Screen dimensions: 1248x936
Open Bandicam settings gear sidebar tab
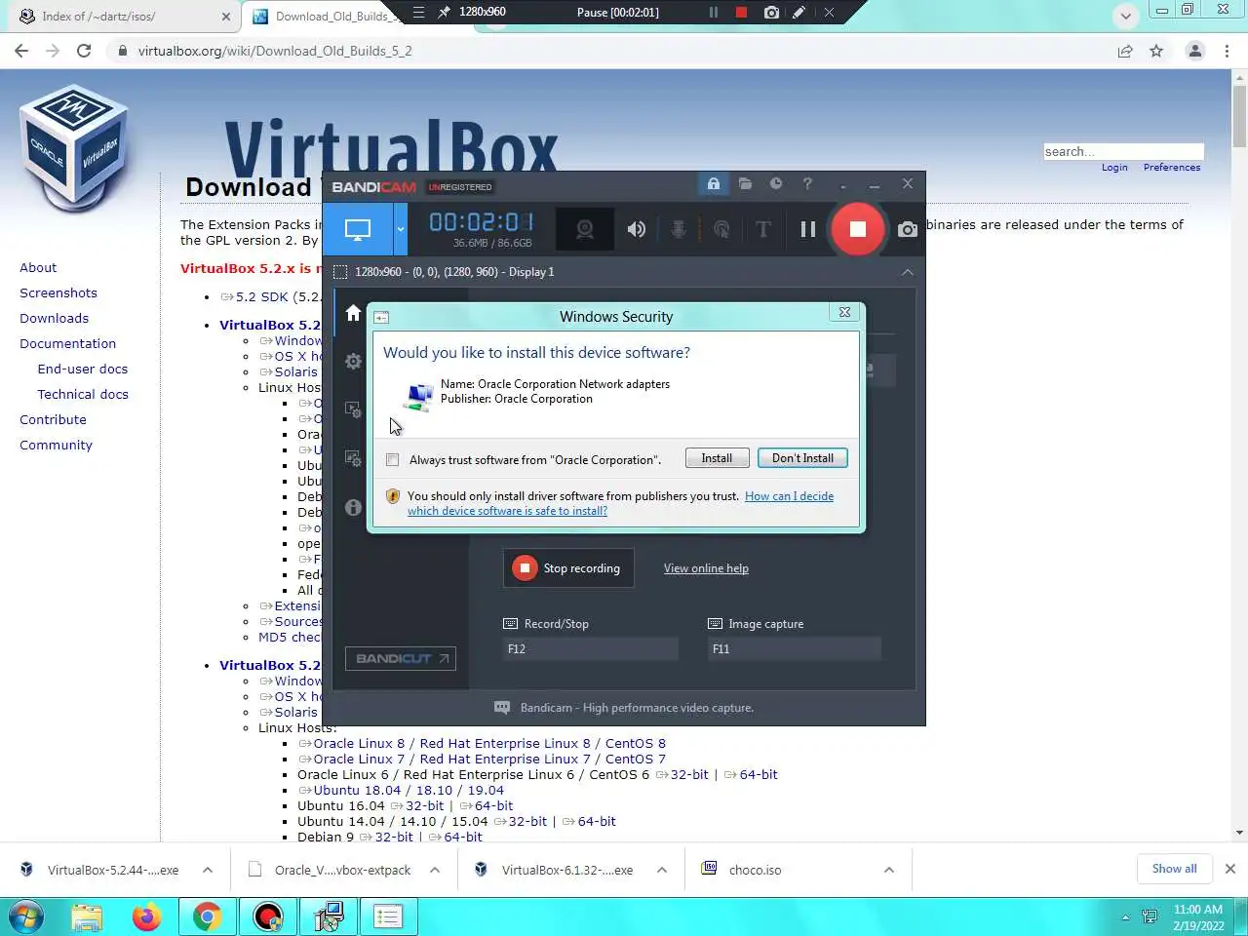click(x=353, y=362)
